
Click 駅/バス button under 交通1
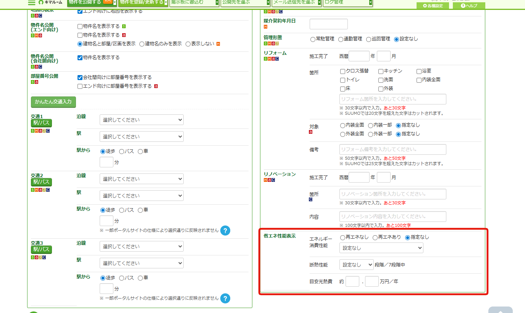pyautogui.click(x=41, y=123)
